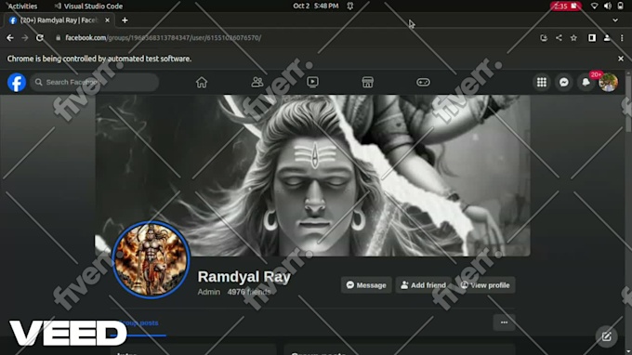Viewport: 632px width, 355px height.
Task: Click the Add friend button
Action: click(423, 285)
